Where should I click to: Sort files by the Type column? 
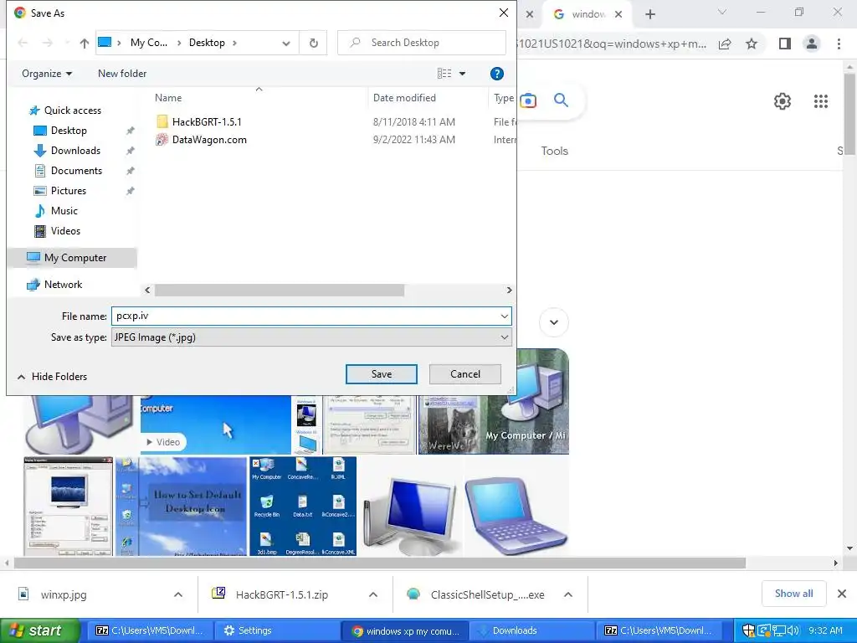point(503,98)
